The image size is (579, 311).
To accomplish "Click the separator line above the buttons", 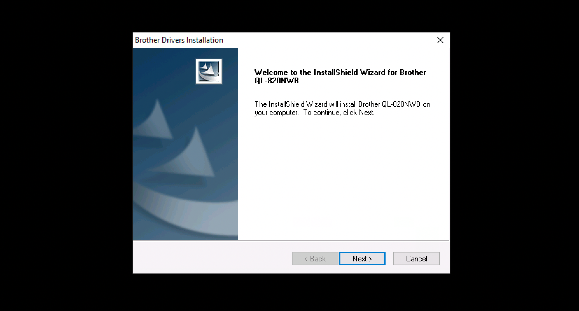I will pos(291,241).
